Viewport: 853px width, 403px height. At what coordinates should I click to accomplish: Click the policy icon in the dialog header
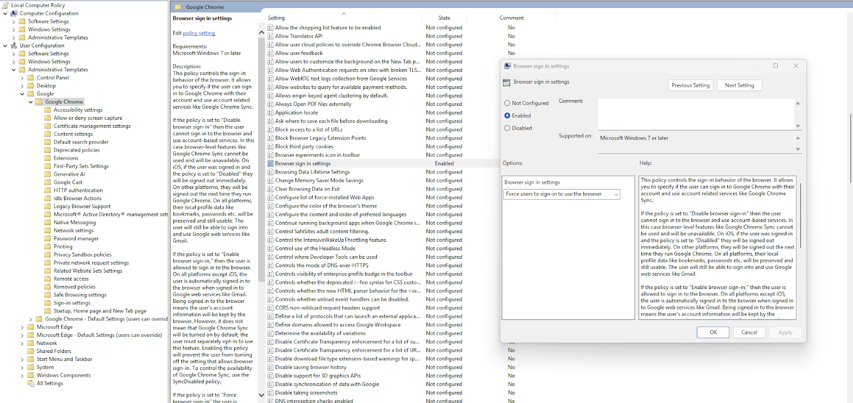[x=507, y=82]
